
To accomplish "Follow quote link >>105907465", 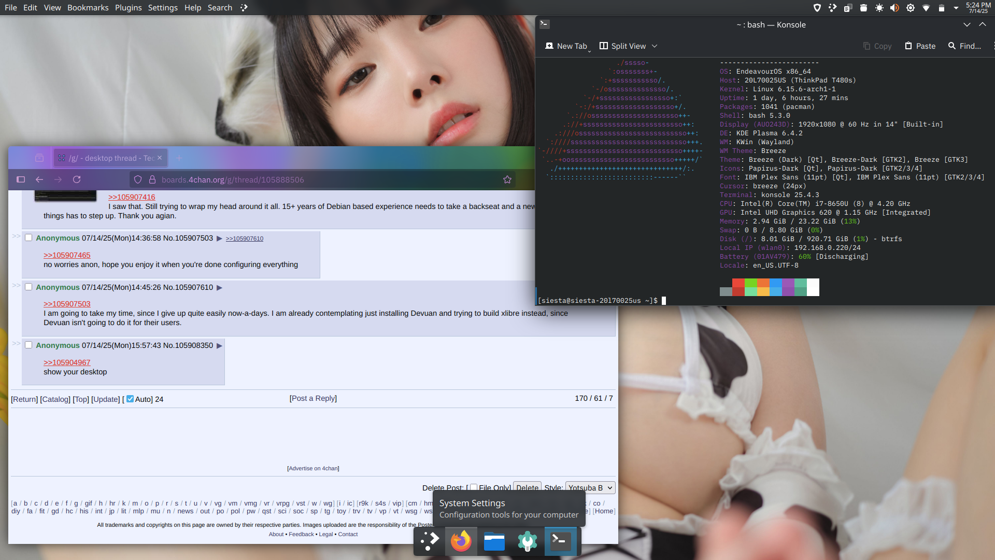I will (67, 255).
